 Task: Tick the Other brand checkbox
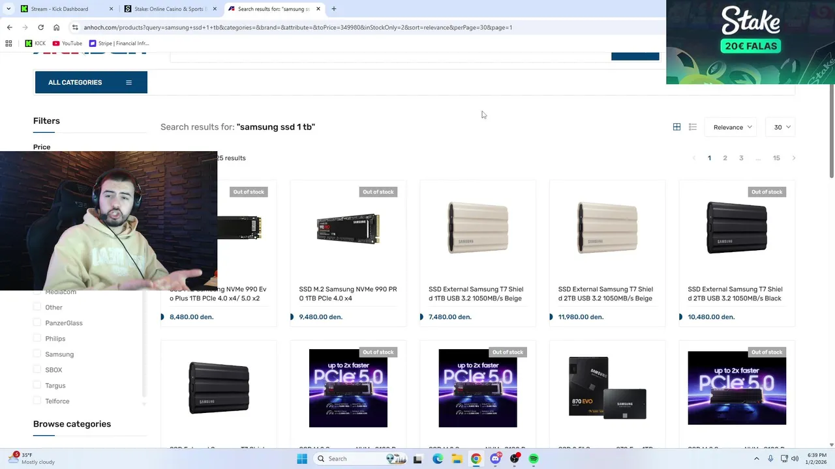(x=37, y=307)
